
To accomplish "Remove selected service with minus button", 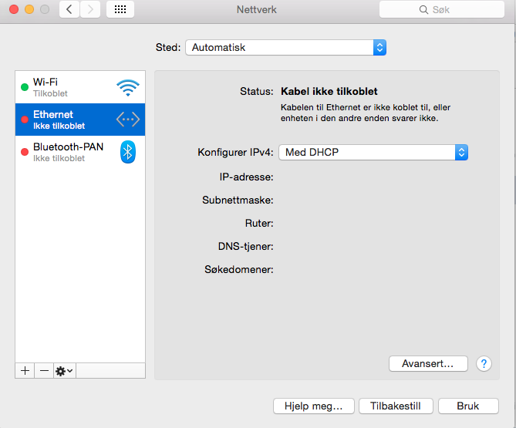I will (44, 371).
